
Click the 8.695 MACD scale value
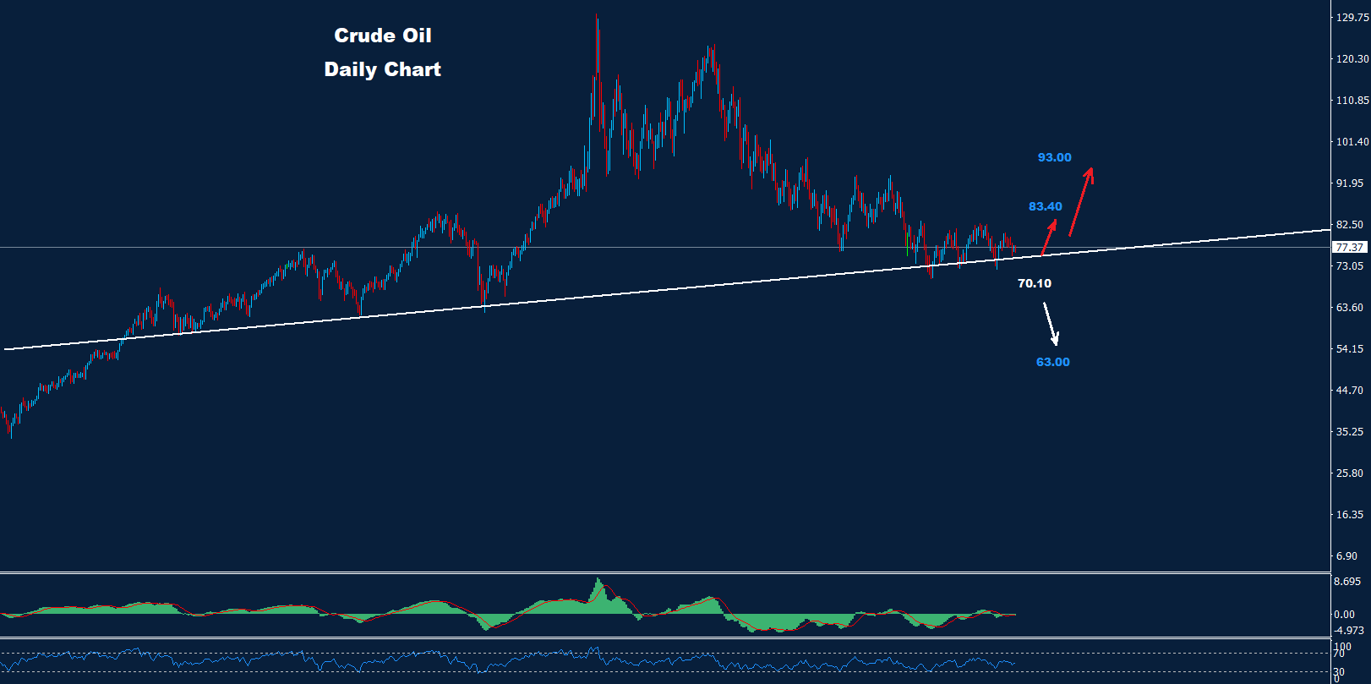[1346, 582]
